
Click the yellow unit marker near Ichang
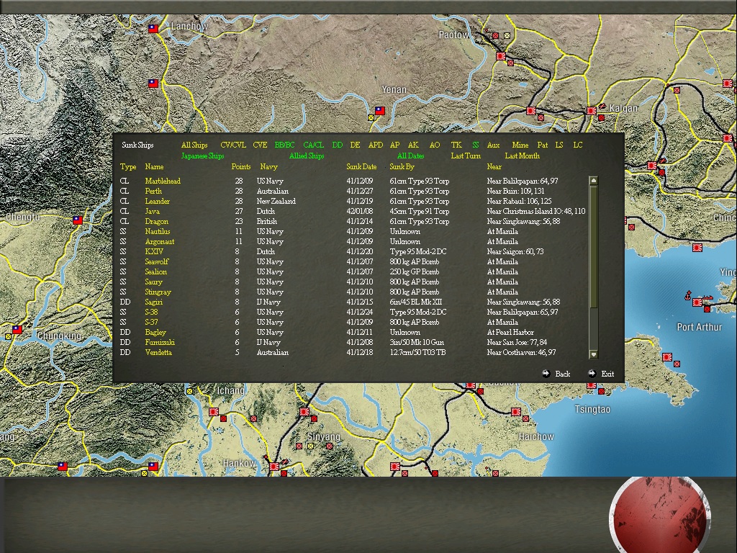tap(189, 391)
